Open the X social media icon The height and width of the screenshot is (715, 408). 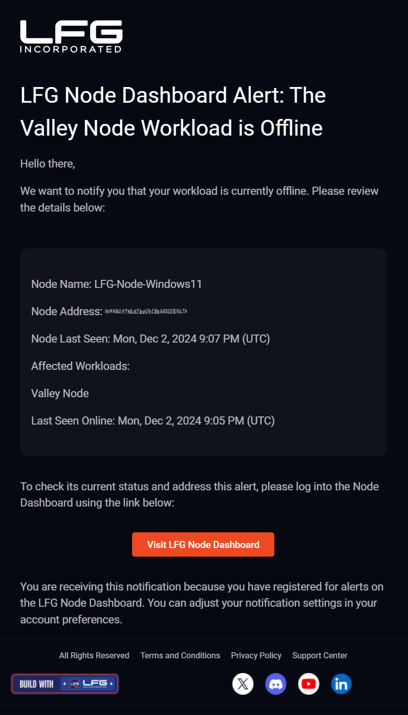pyautogui.click(x=243, y=684)
